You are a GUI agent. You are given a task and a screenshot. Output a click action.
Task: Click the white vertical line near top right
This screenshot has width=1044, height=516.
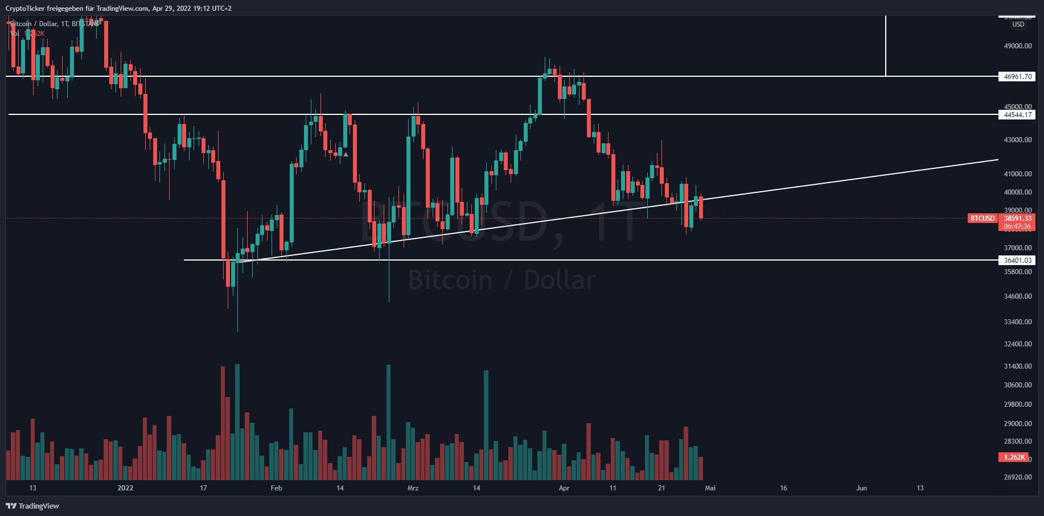pyautogui.click(x=886, y=46)
